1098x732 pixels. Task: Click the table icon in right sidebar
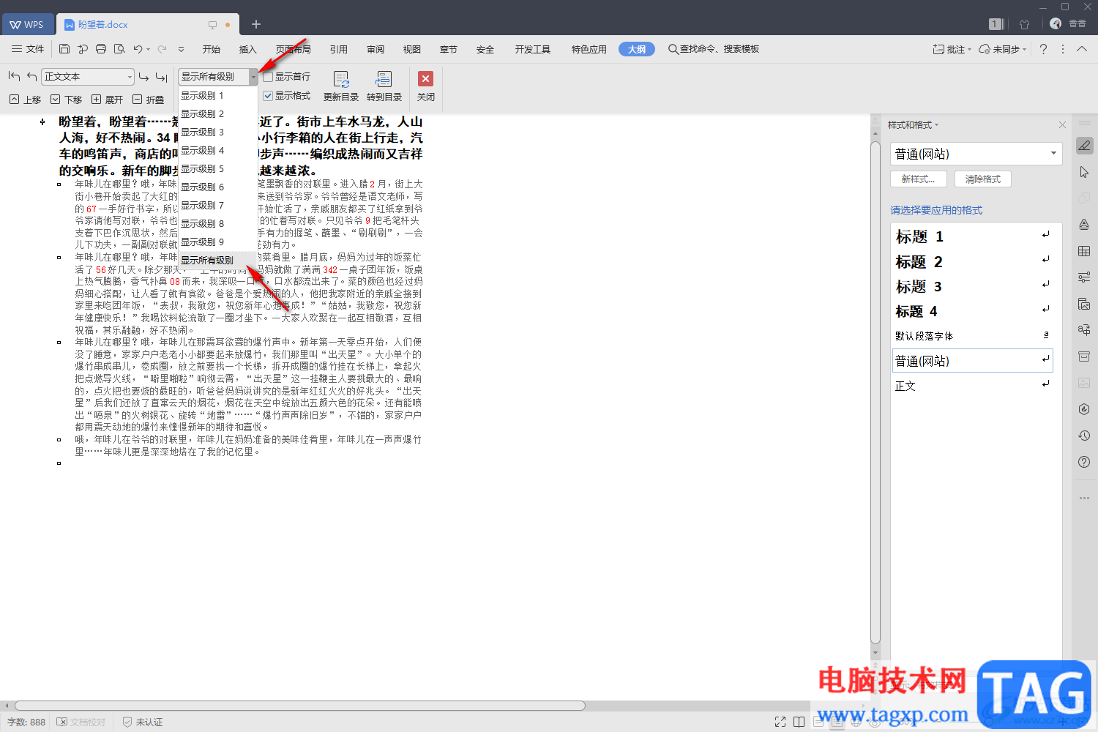[1084, 251]
